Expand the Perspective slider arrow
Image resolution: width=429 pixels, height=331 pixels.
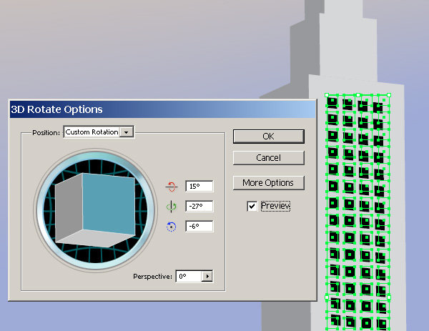tap(207, 276)
